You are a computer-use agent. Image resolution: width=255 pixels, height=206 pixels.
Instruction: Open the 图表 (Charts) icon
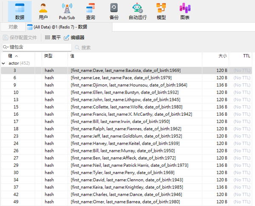185,11
